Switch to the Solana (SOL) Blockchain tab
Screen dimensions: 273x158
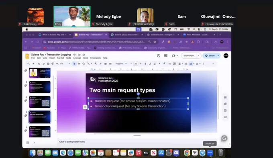pyautogui.click(x=126, y=35)
